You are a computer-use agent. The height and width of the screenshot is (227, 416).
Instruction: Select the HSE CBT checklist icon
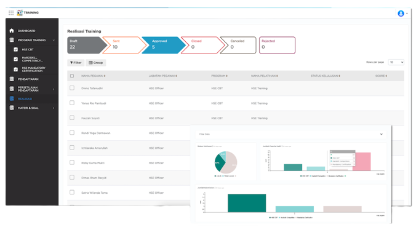coord(15,49)
